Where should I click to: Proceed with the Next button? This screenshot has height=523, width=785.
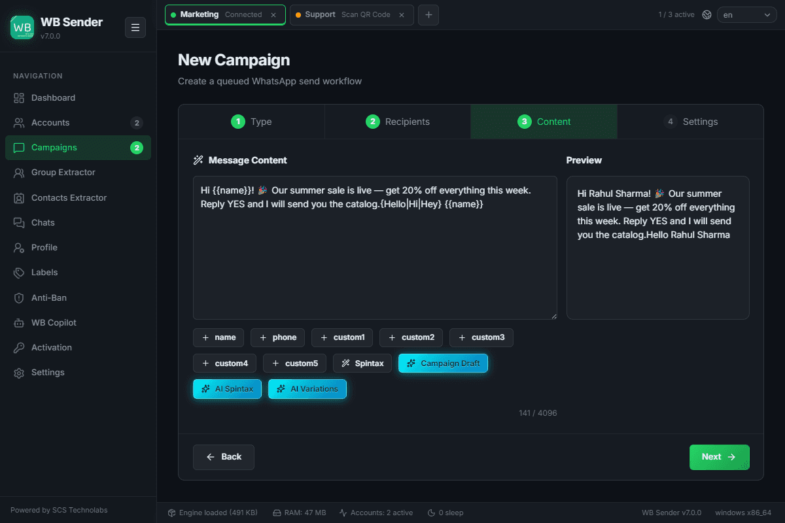coord(720,457)
